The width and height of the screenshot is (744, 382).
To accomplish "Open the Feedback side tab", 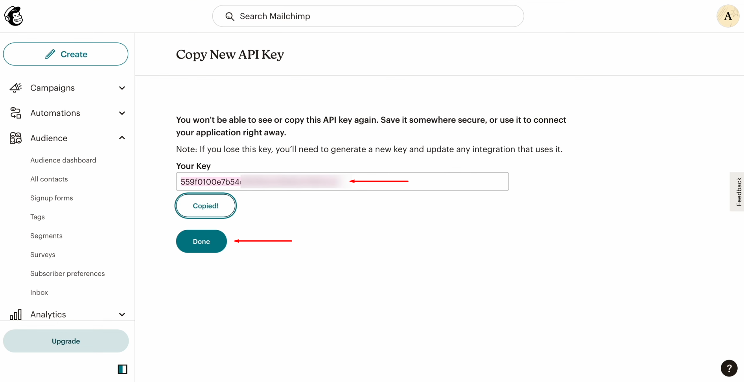I will click(x=738, y=192).
